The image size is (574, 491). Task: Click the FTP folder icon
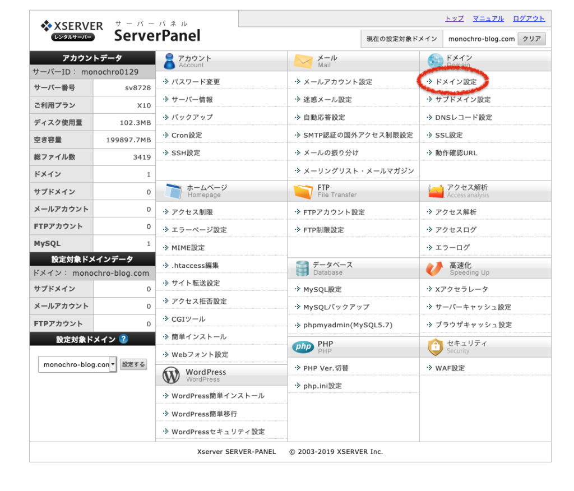click(x=303, y=192)
